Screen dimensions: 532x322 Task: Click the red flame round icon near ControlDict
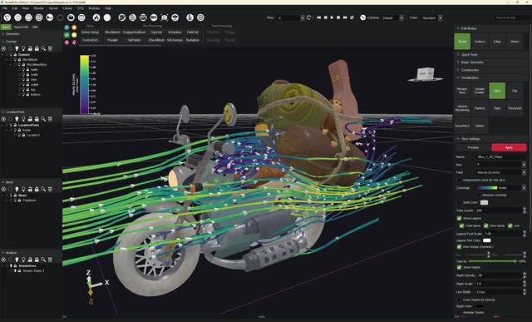[66, 42]
